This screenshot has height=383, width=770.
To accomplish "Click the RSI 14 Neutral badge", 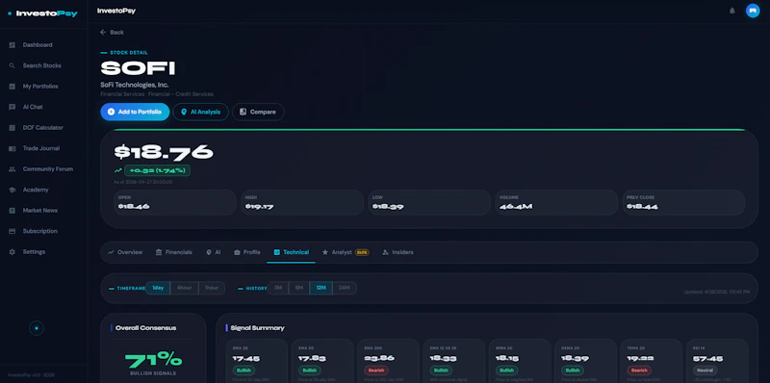I will tap(706, 370).
